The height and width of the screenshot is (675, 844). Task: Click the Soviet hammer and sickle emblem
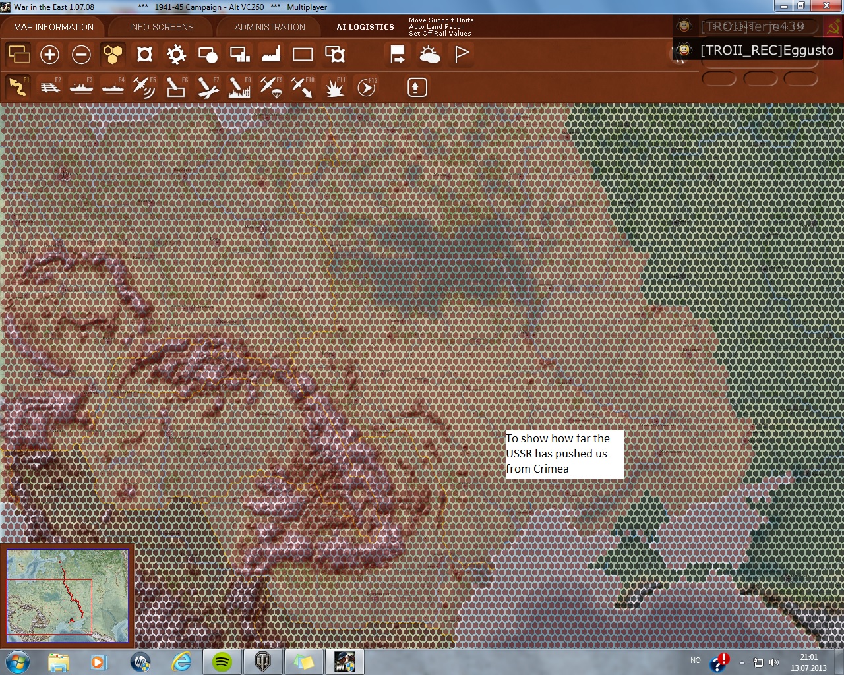coord(833,28)
